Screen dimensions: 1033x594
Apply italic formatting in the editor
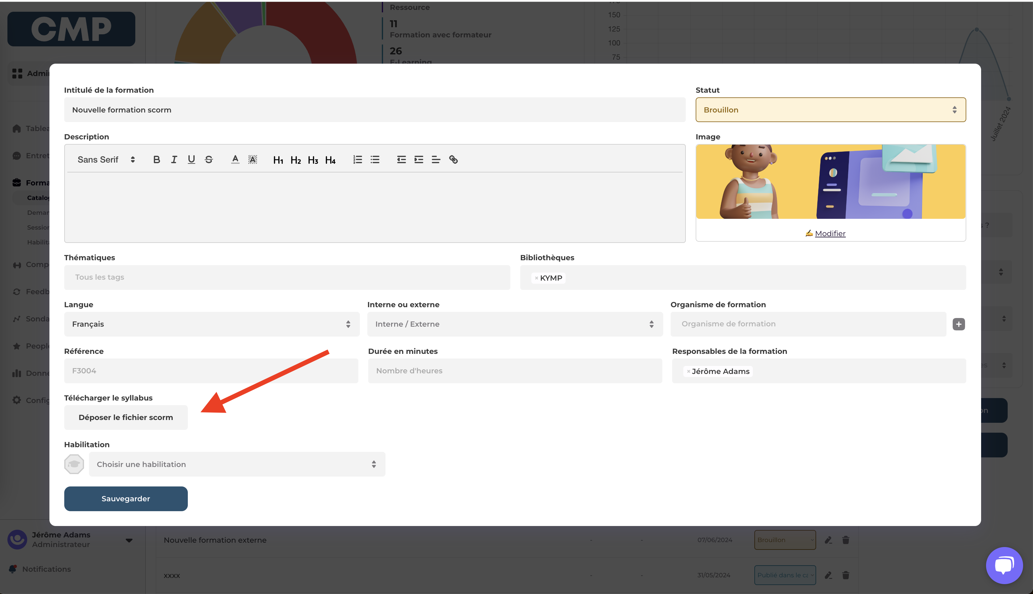pyautogui.click(x=174, y=159)
